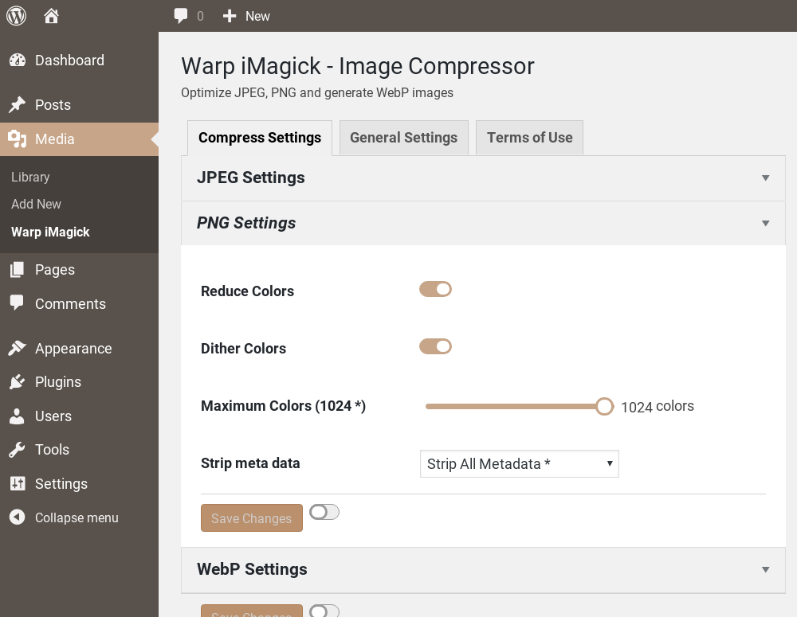Screen dimensions: 797x617
Task: Open the Media Library link
Action: [30, 177]
